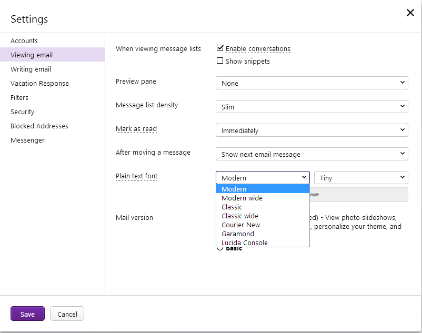Switch to Writing email settings
The height and width of the screenshot is (333, 422).
[x=31, y=69]
